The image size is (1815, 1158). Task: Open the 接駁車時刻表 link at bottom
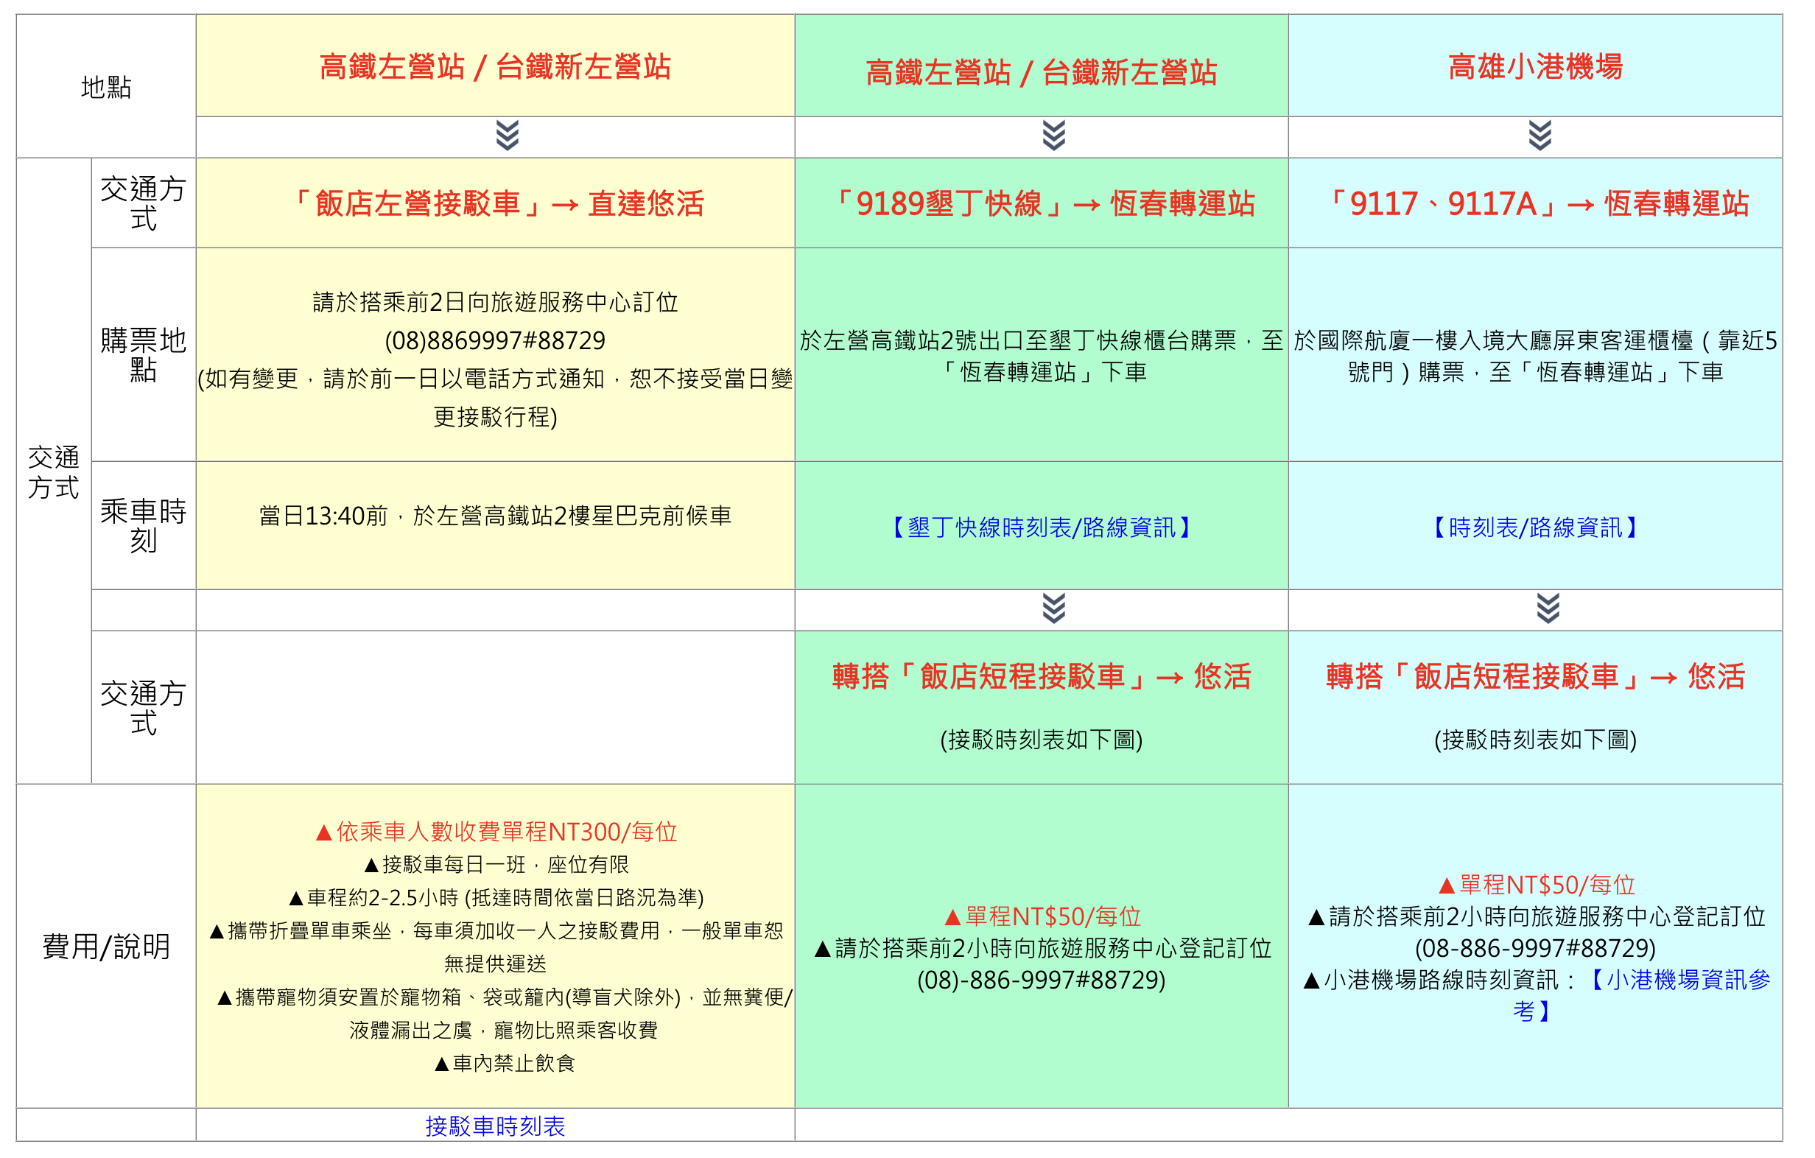(494, 1126)
